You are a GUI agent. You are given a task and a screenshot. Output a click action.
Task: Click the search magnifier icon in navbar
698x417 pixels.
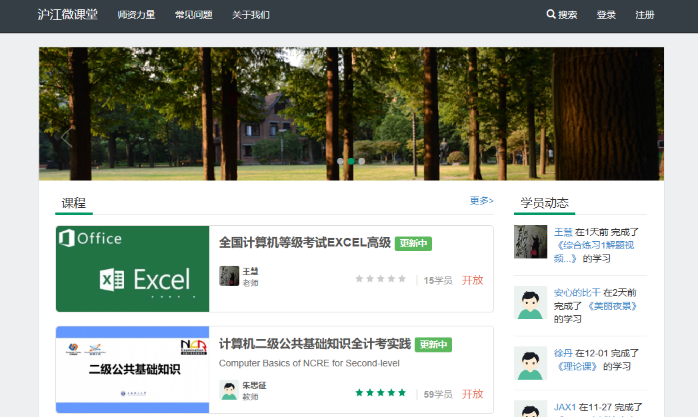(551, 15)
